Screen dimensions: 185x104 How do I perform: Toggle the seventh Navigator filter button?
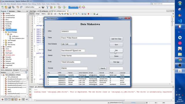click(23, 99)
